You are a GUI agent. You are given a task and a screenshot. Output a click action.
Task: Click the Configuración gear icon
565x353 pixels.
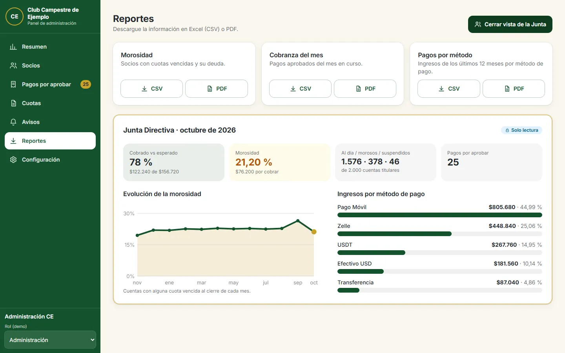pyautogui.click(x=13, y=160)
